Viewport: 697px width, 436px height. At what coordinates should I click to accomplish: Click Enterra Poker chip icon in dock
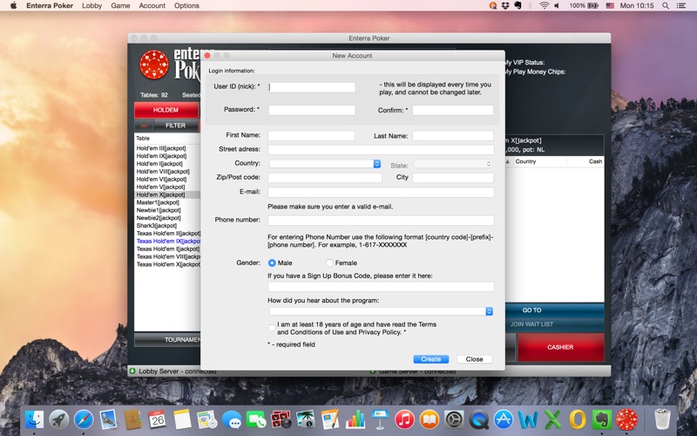626,419
